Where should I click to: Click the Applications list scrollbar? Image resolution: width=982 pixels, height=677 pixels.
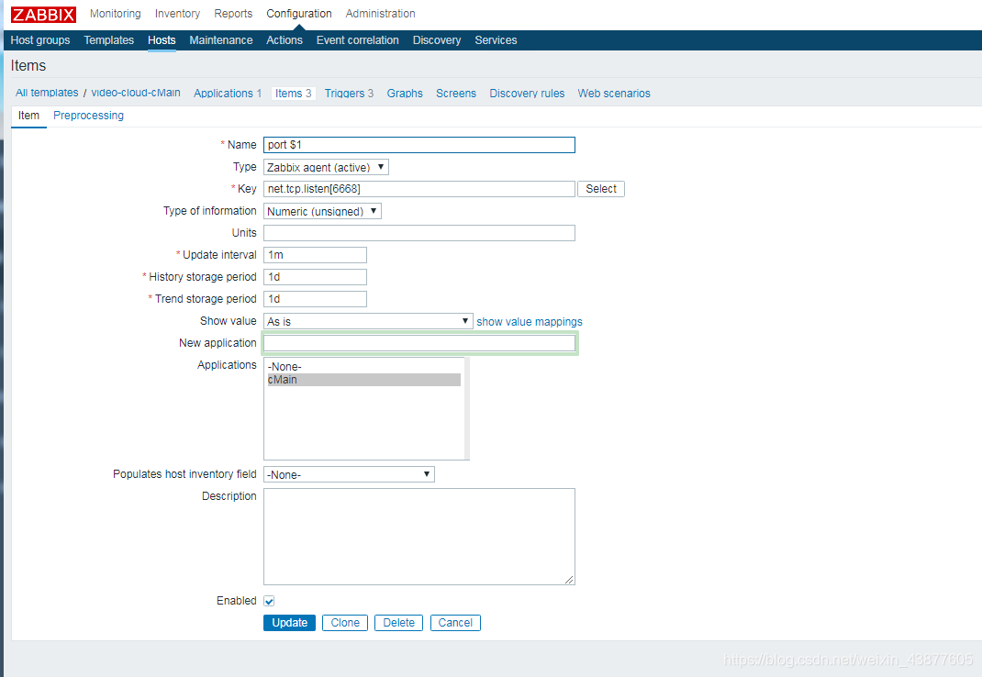(467, 408)
